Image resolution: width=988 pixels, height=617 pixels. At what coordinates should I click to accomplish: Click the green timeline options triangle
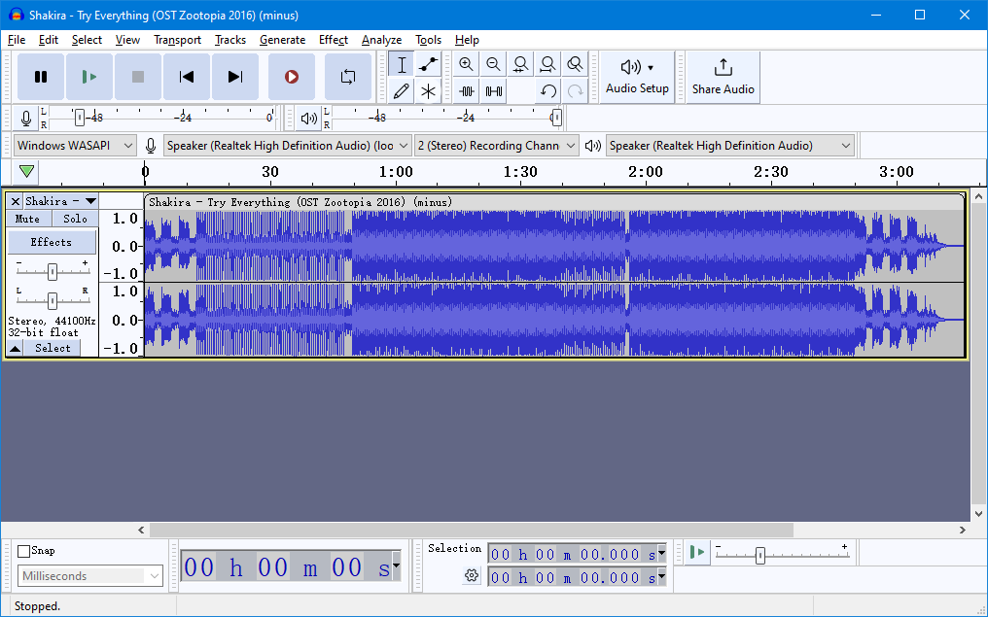(26, 171)
